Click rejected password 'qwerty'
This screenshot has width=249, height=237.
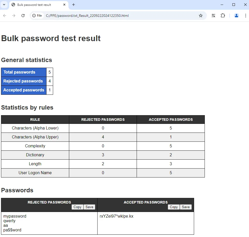[9, 221]
